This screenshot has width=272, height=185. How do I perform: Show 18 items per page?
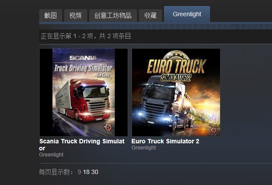86,172
